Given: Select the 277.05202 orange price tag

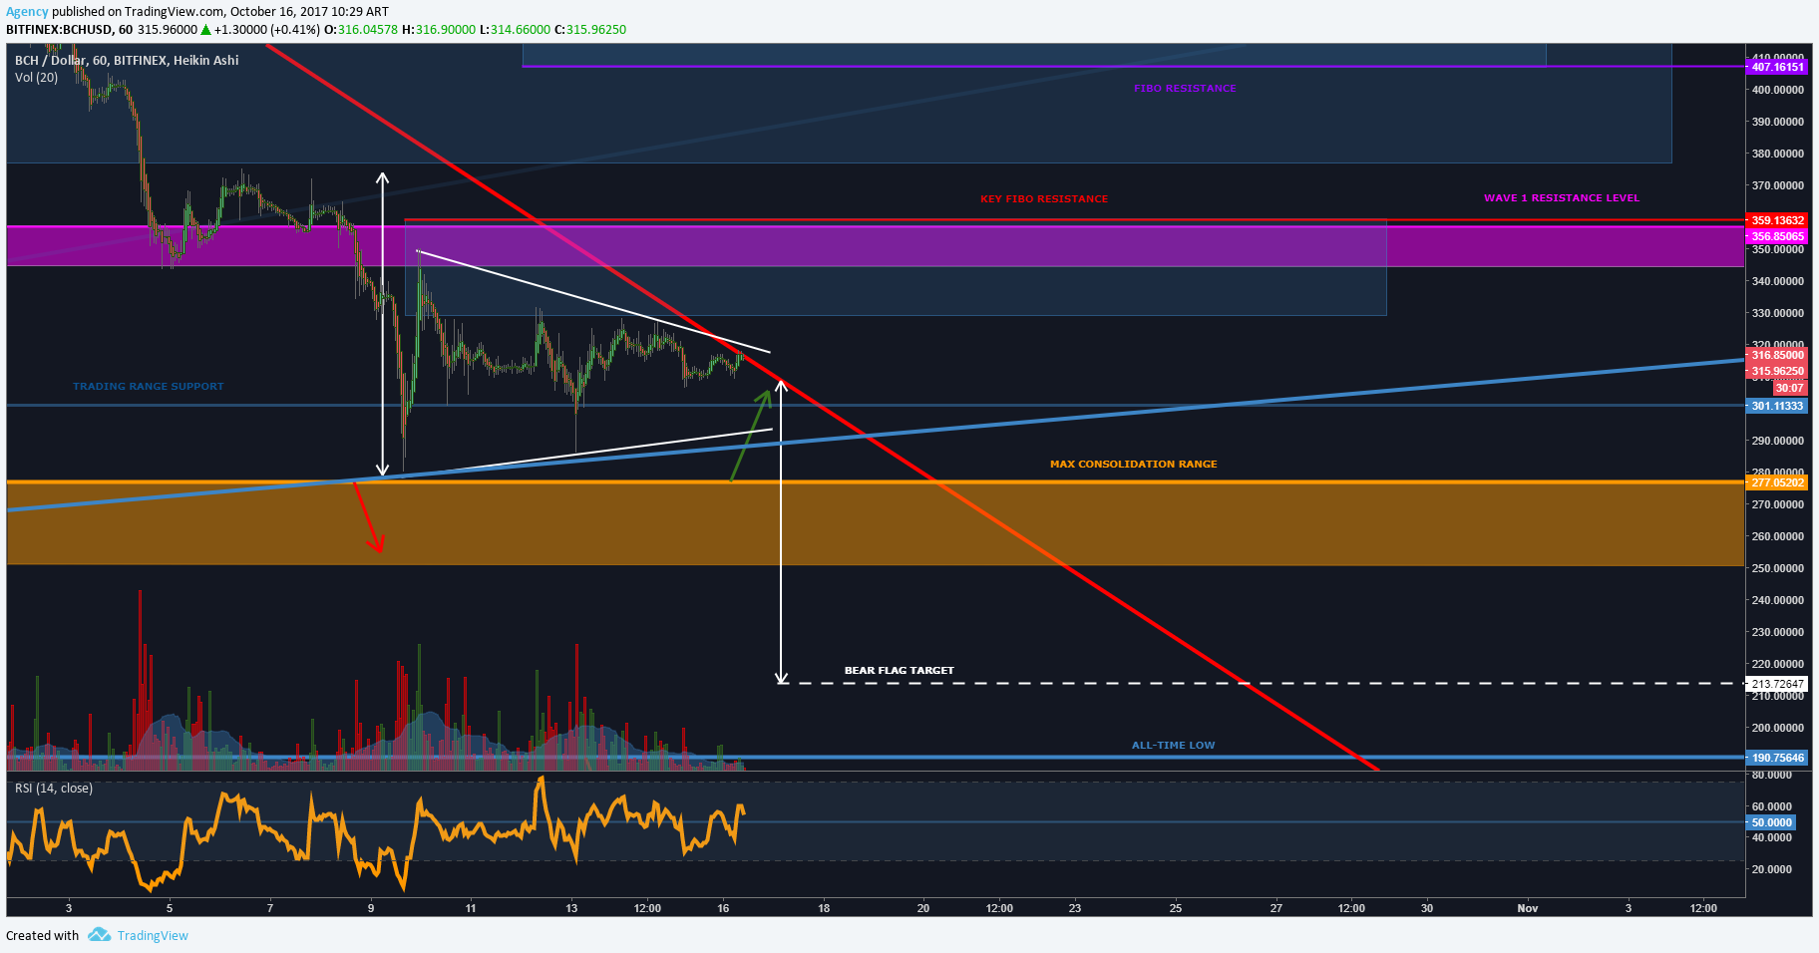Looking at the screenshot, I should coord(1777,482).
